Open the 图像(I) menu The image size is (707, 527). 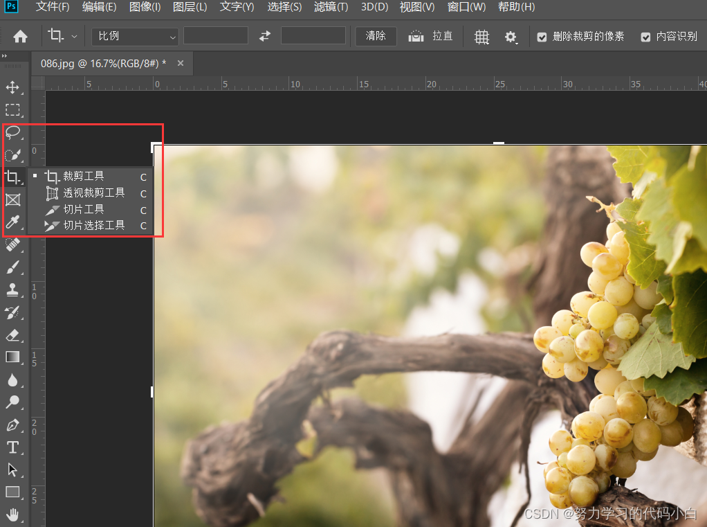[x=145, y=7]
